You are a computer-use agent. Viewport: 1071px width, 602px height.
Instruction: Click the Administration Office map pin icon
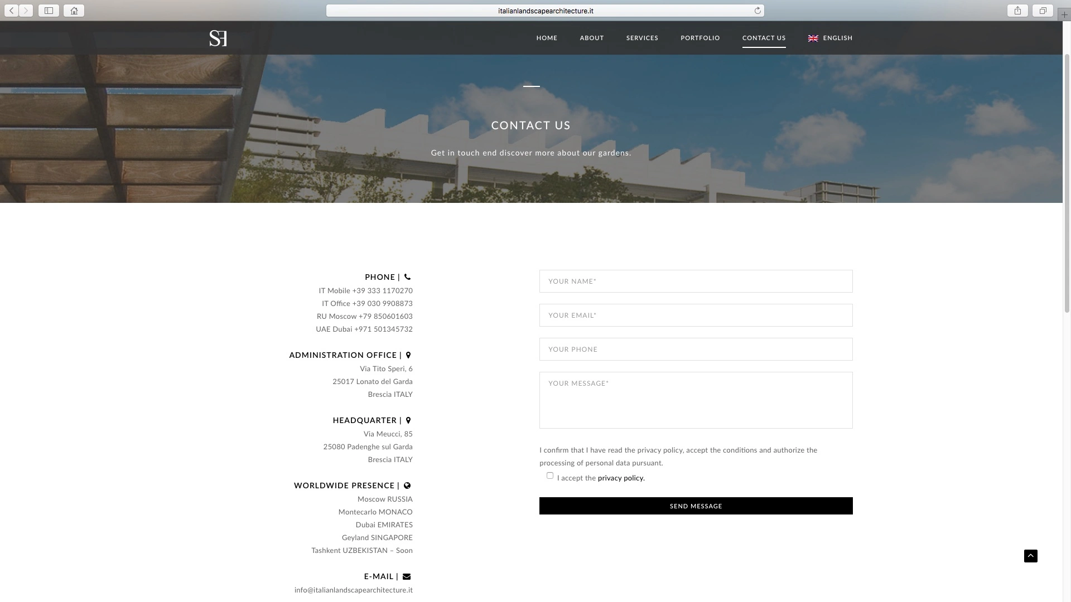coord(408,355)
